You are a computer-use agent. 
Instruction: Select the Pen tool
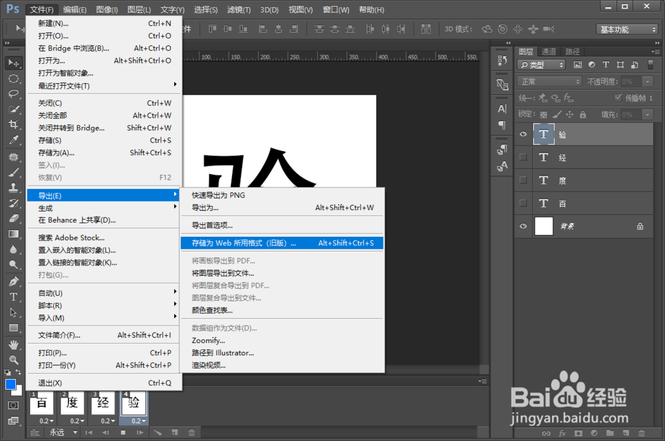(x=13, y=281)
